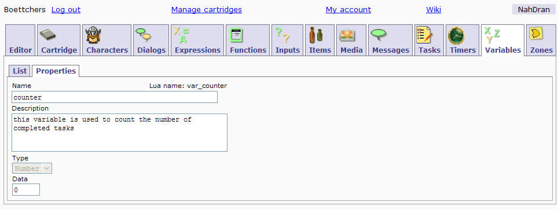Screen dimensions: 558x209
Task: Click the Name field containing counter
Action: coord(115,97)
